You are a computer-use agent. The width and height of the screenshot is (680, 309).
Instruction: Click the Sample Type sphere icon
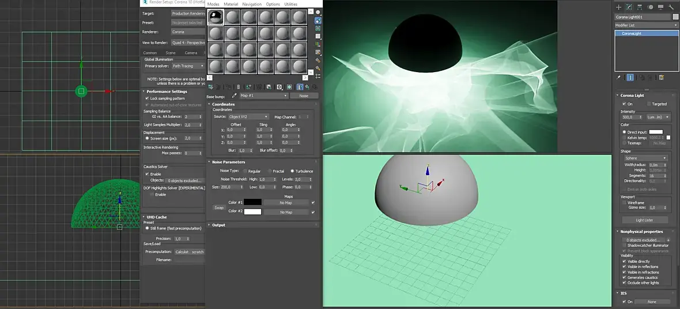pos(318,12)
